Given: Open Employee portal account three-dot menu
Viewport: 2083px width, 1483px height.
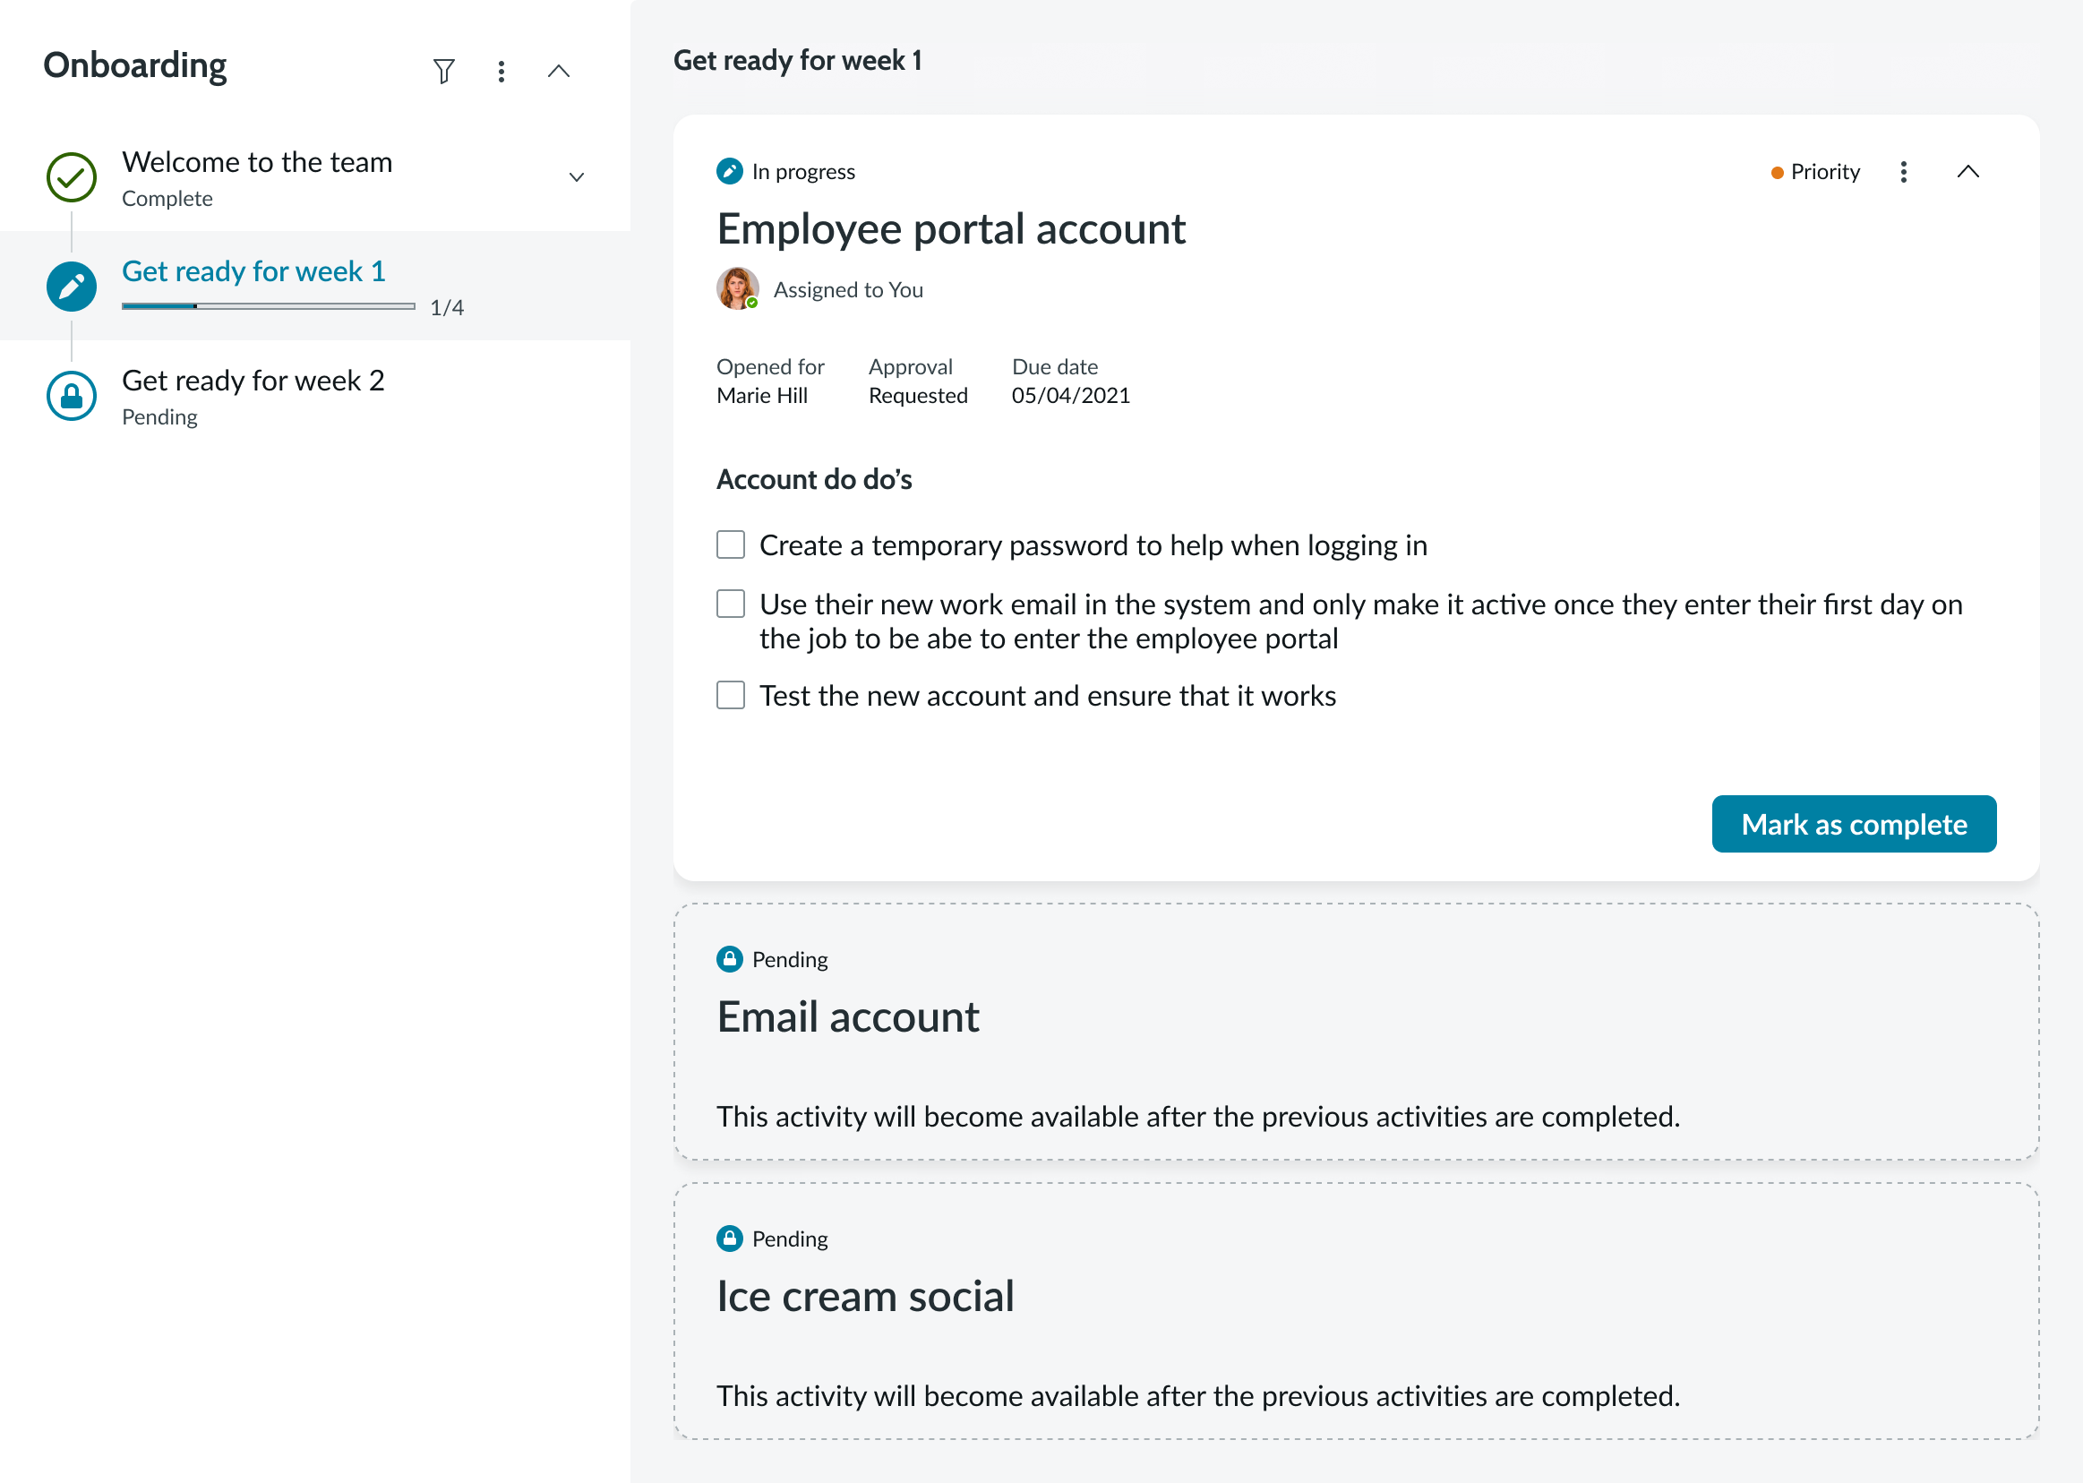Looking at the screenshot, I should coord(1903,172).
